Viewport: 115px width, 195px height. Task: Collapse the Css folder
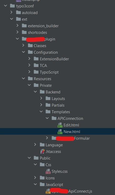pyautogui.click(x=35, y=165)
